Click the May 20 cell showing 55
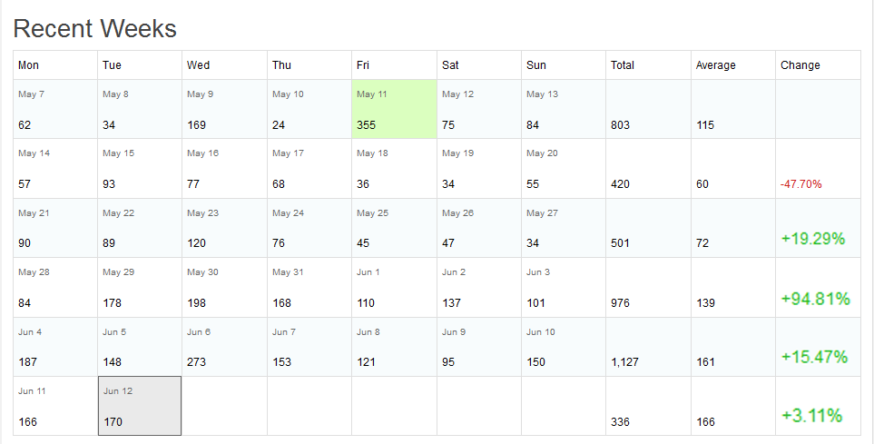 [564, 169]
